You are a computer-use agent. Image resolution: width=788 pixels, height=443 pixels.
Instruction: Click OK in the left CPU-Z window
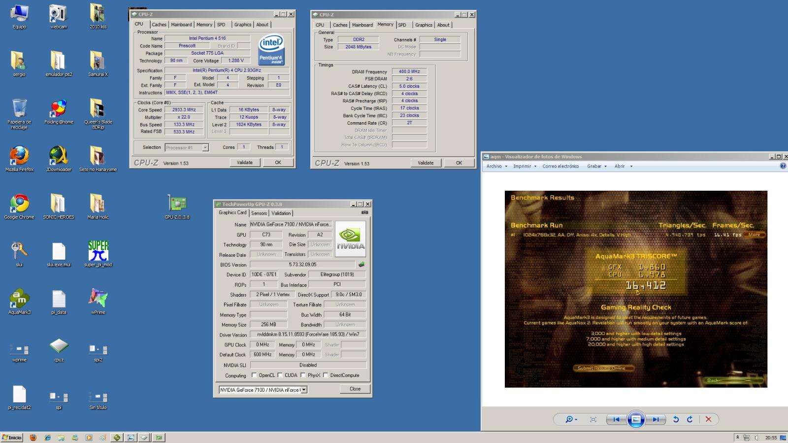[x=278, y=163]
